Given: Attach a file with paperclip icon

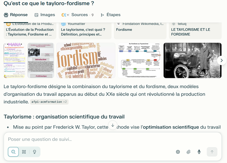Looking at the screenshot, I should [189, 152].
